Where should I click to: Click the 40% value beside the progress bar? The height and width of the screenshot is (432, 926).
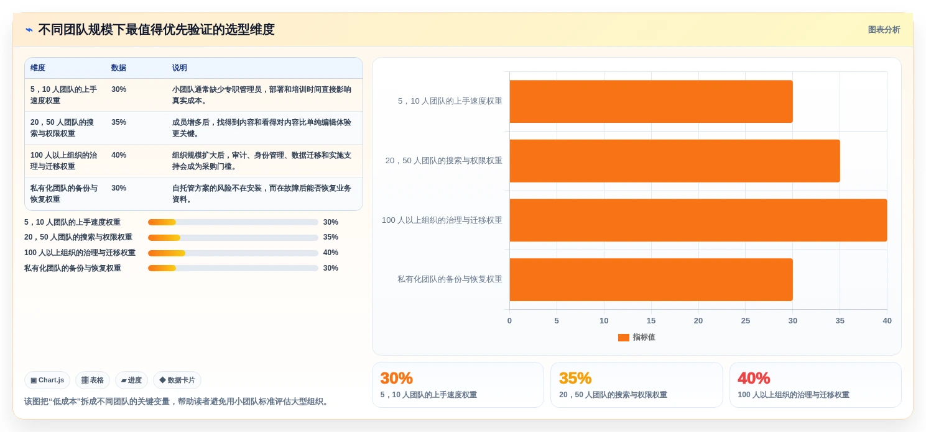click(331, 253)
